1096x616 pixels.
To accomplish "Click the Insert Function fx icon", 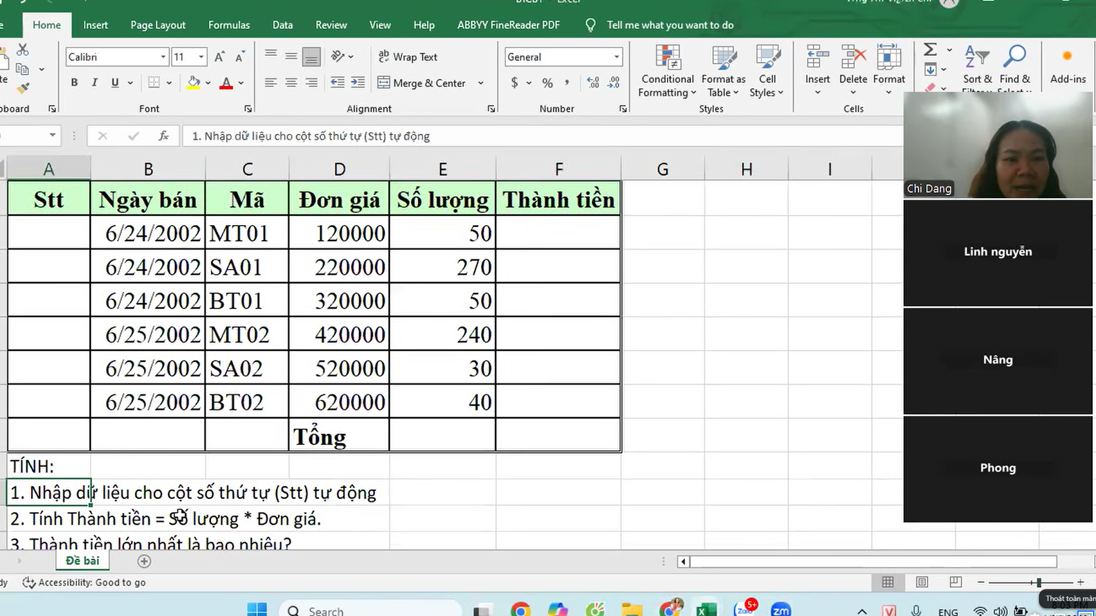I will tap(163, 136).
